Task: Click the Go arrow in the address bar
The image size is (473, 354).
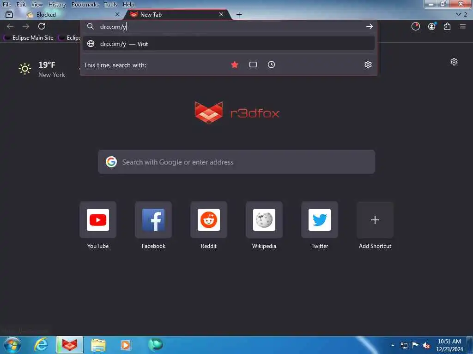Action: tap(369, 27)
